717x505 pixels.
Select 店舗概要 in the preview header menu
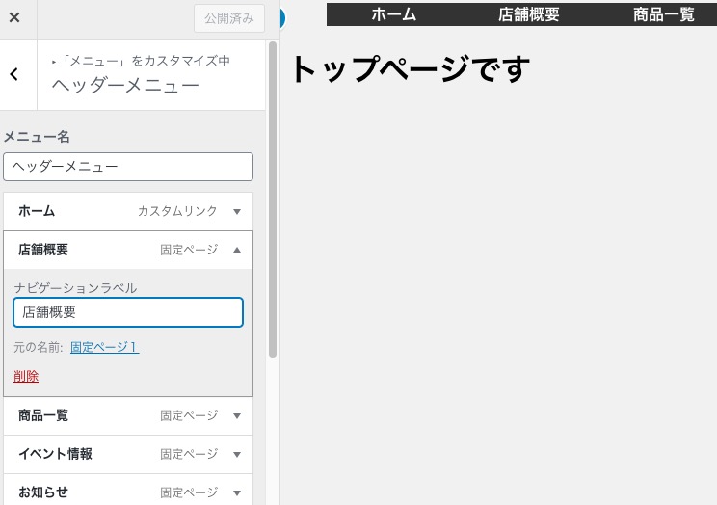pyautogui.click(x=528, y=14)
